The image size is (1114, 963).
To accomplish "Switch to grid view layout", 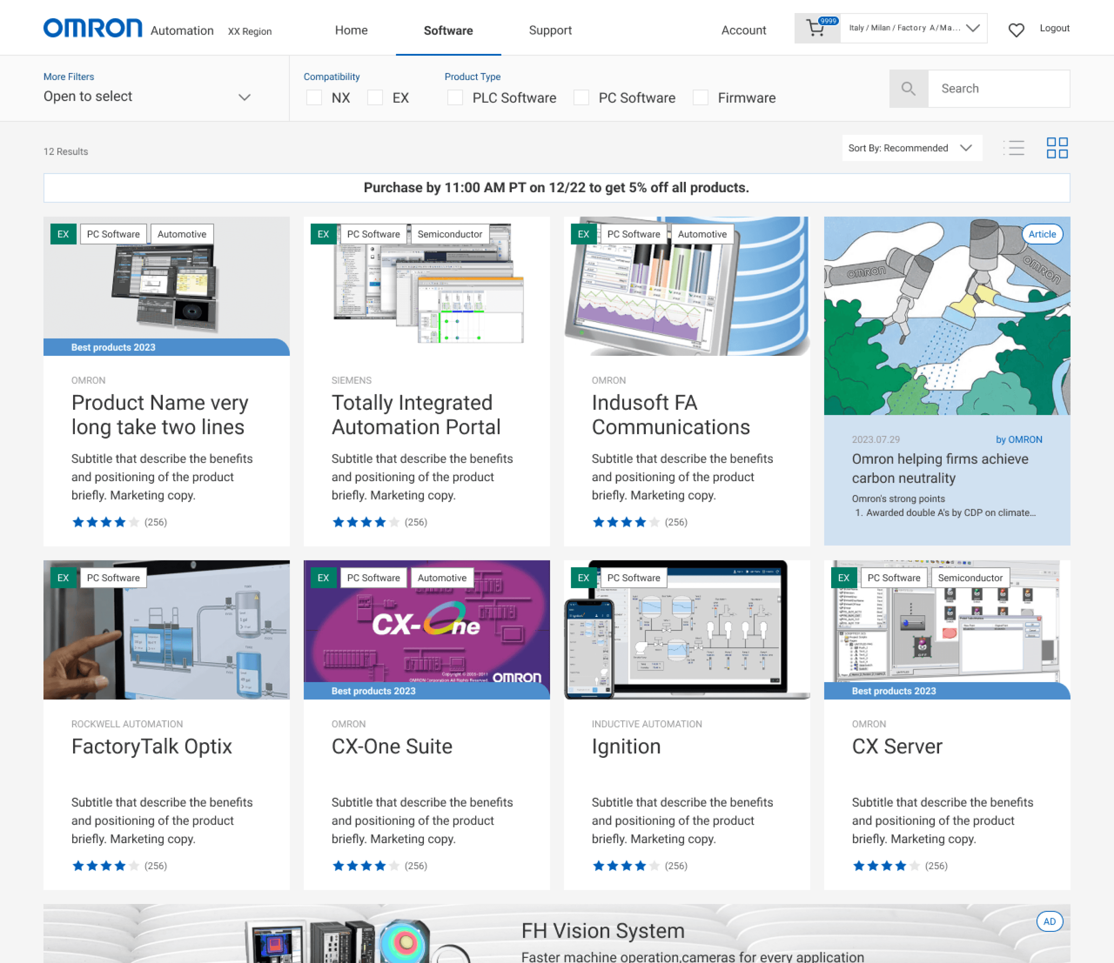I will [1056, 148].
